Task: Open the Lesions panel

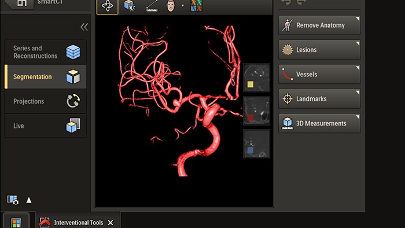Action: pyautogui.click(x=319, y=50)
